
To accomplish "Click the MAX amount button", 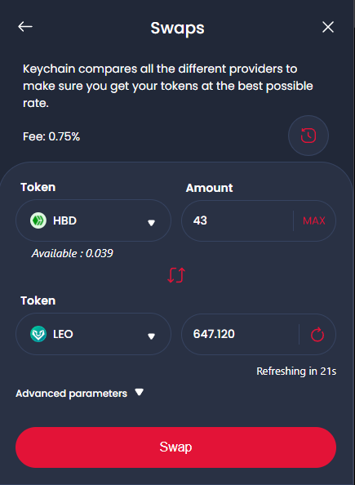I will point(314,220).
